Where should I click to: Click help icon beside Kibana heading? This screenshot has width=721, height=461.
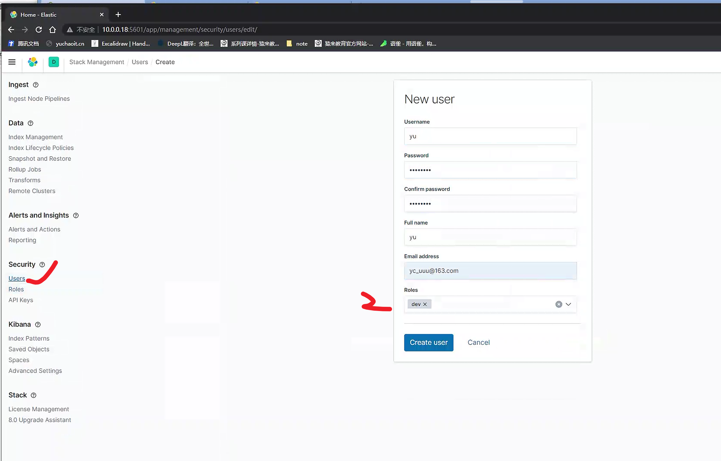click(x=38, y=325)
